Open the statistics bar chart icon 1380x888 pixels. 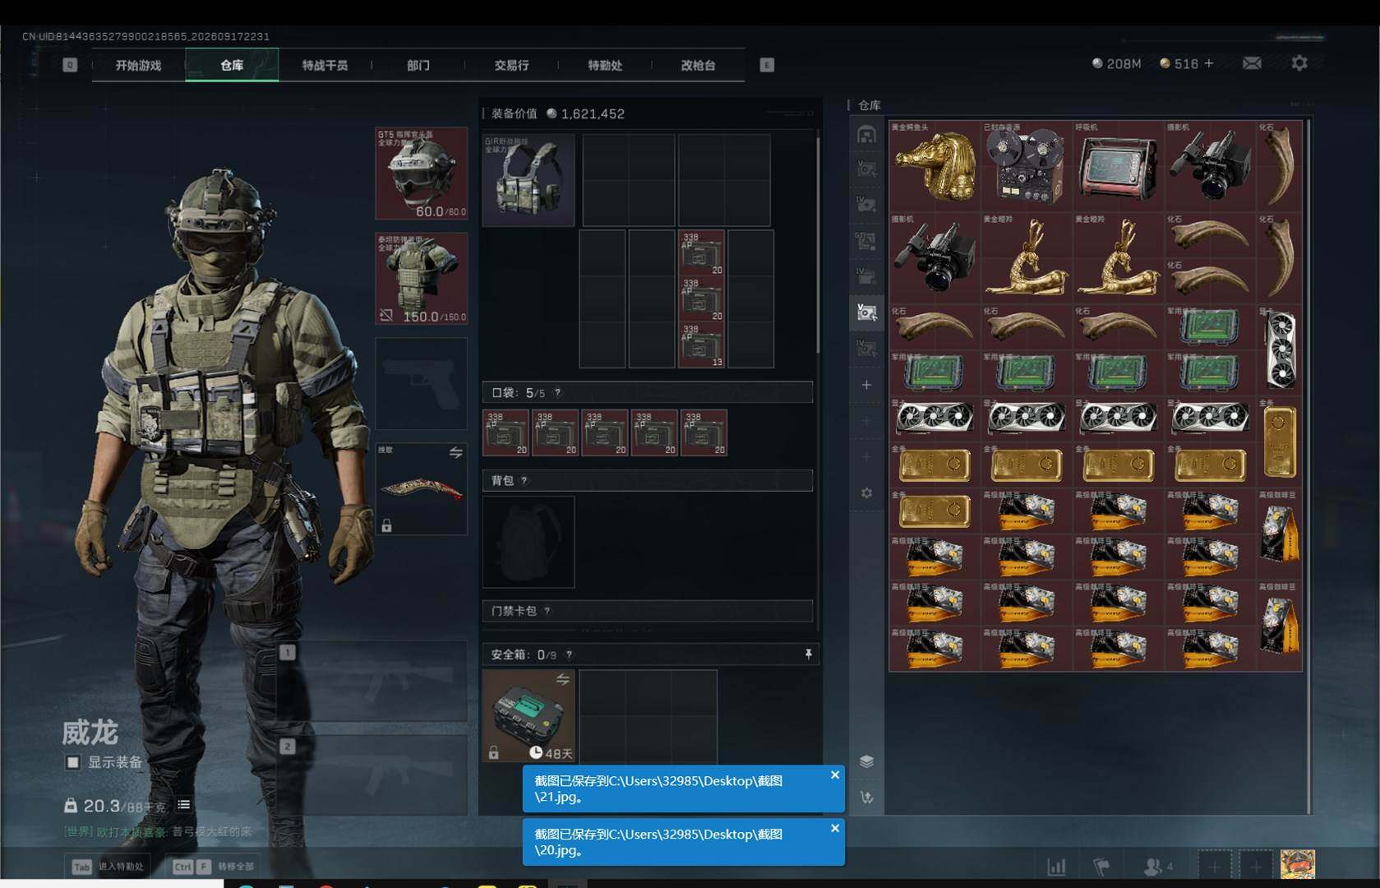pos(1056,866)
